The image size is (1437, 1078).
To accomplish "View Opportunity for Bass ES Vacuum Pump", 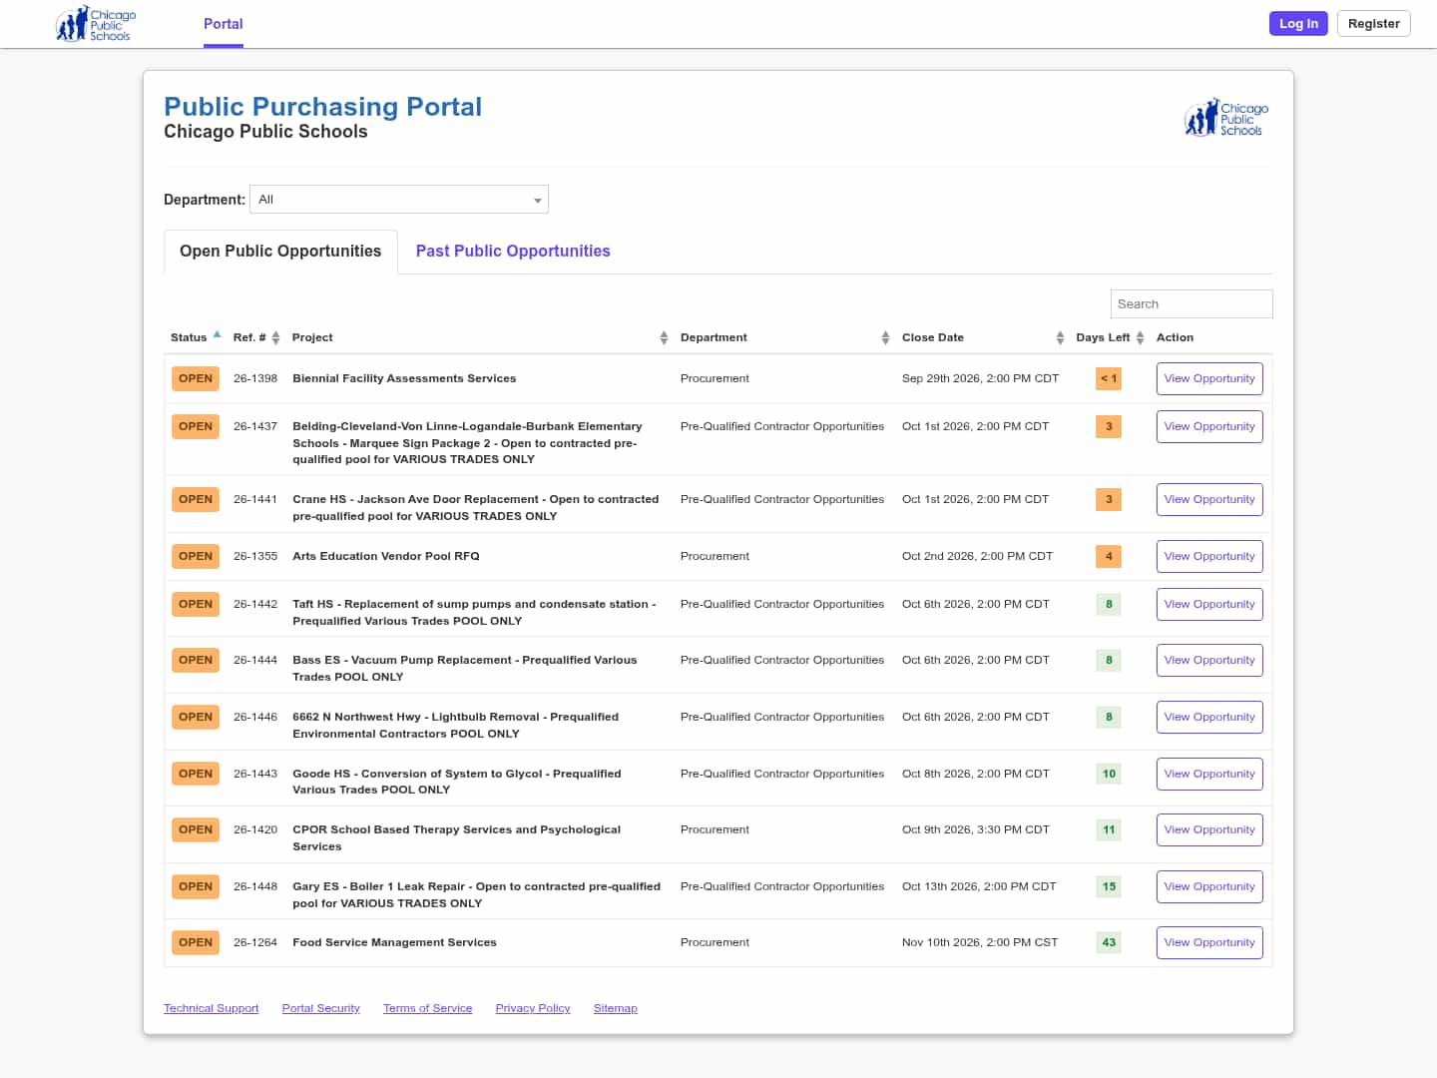I will click(1209, 661).
